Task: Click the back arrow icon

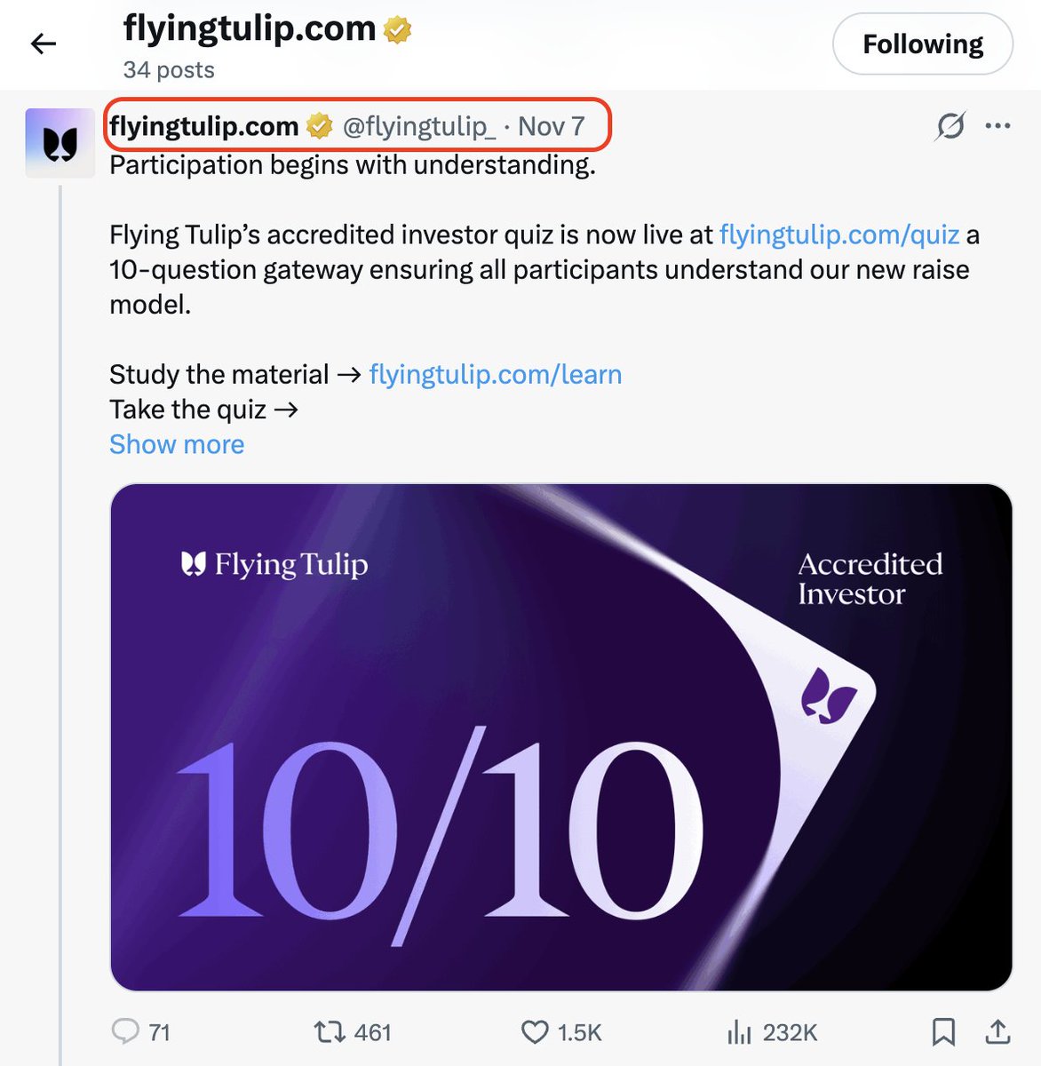Action: tap(44, 44)
